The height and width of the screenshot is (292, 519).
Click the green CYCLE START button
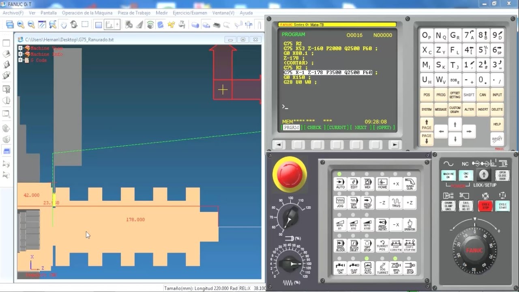tap(502, 206)
